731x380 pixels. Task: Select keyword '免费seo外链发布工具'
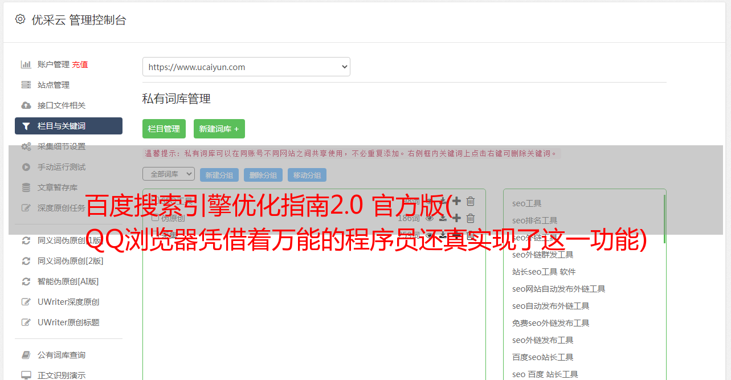(x=550, y=323)
